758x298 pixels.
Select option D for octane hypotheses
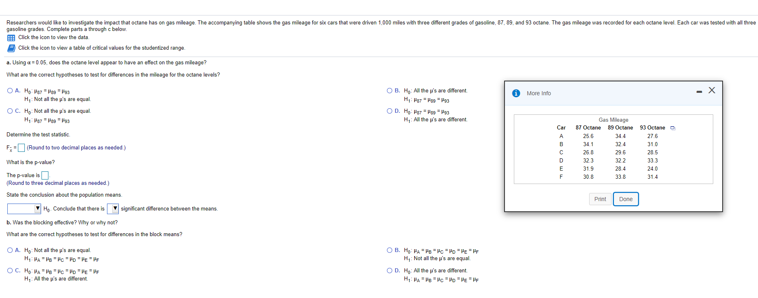coord(390,111)
